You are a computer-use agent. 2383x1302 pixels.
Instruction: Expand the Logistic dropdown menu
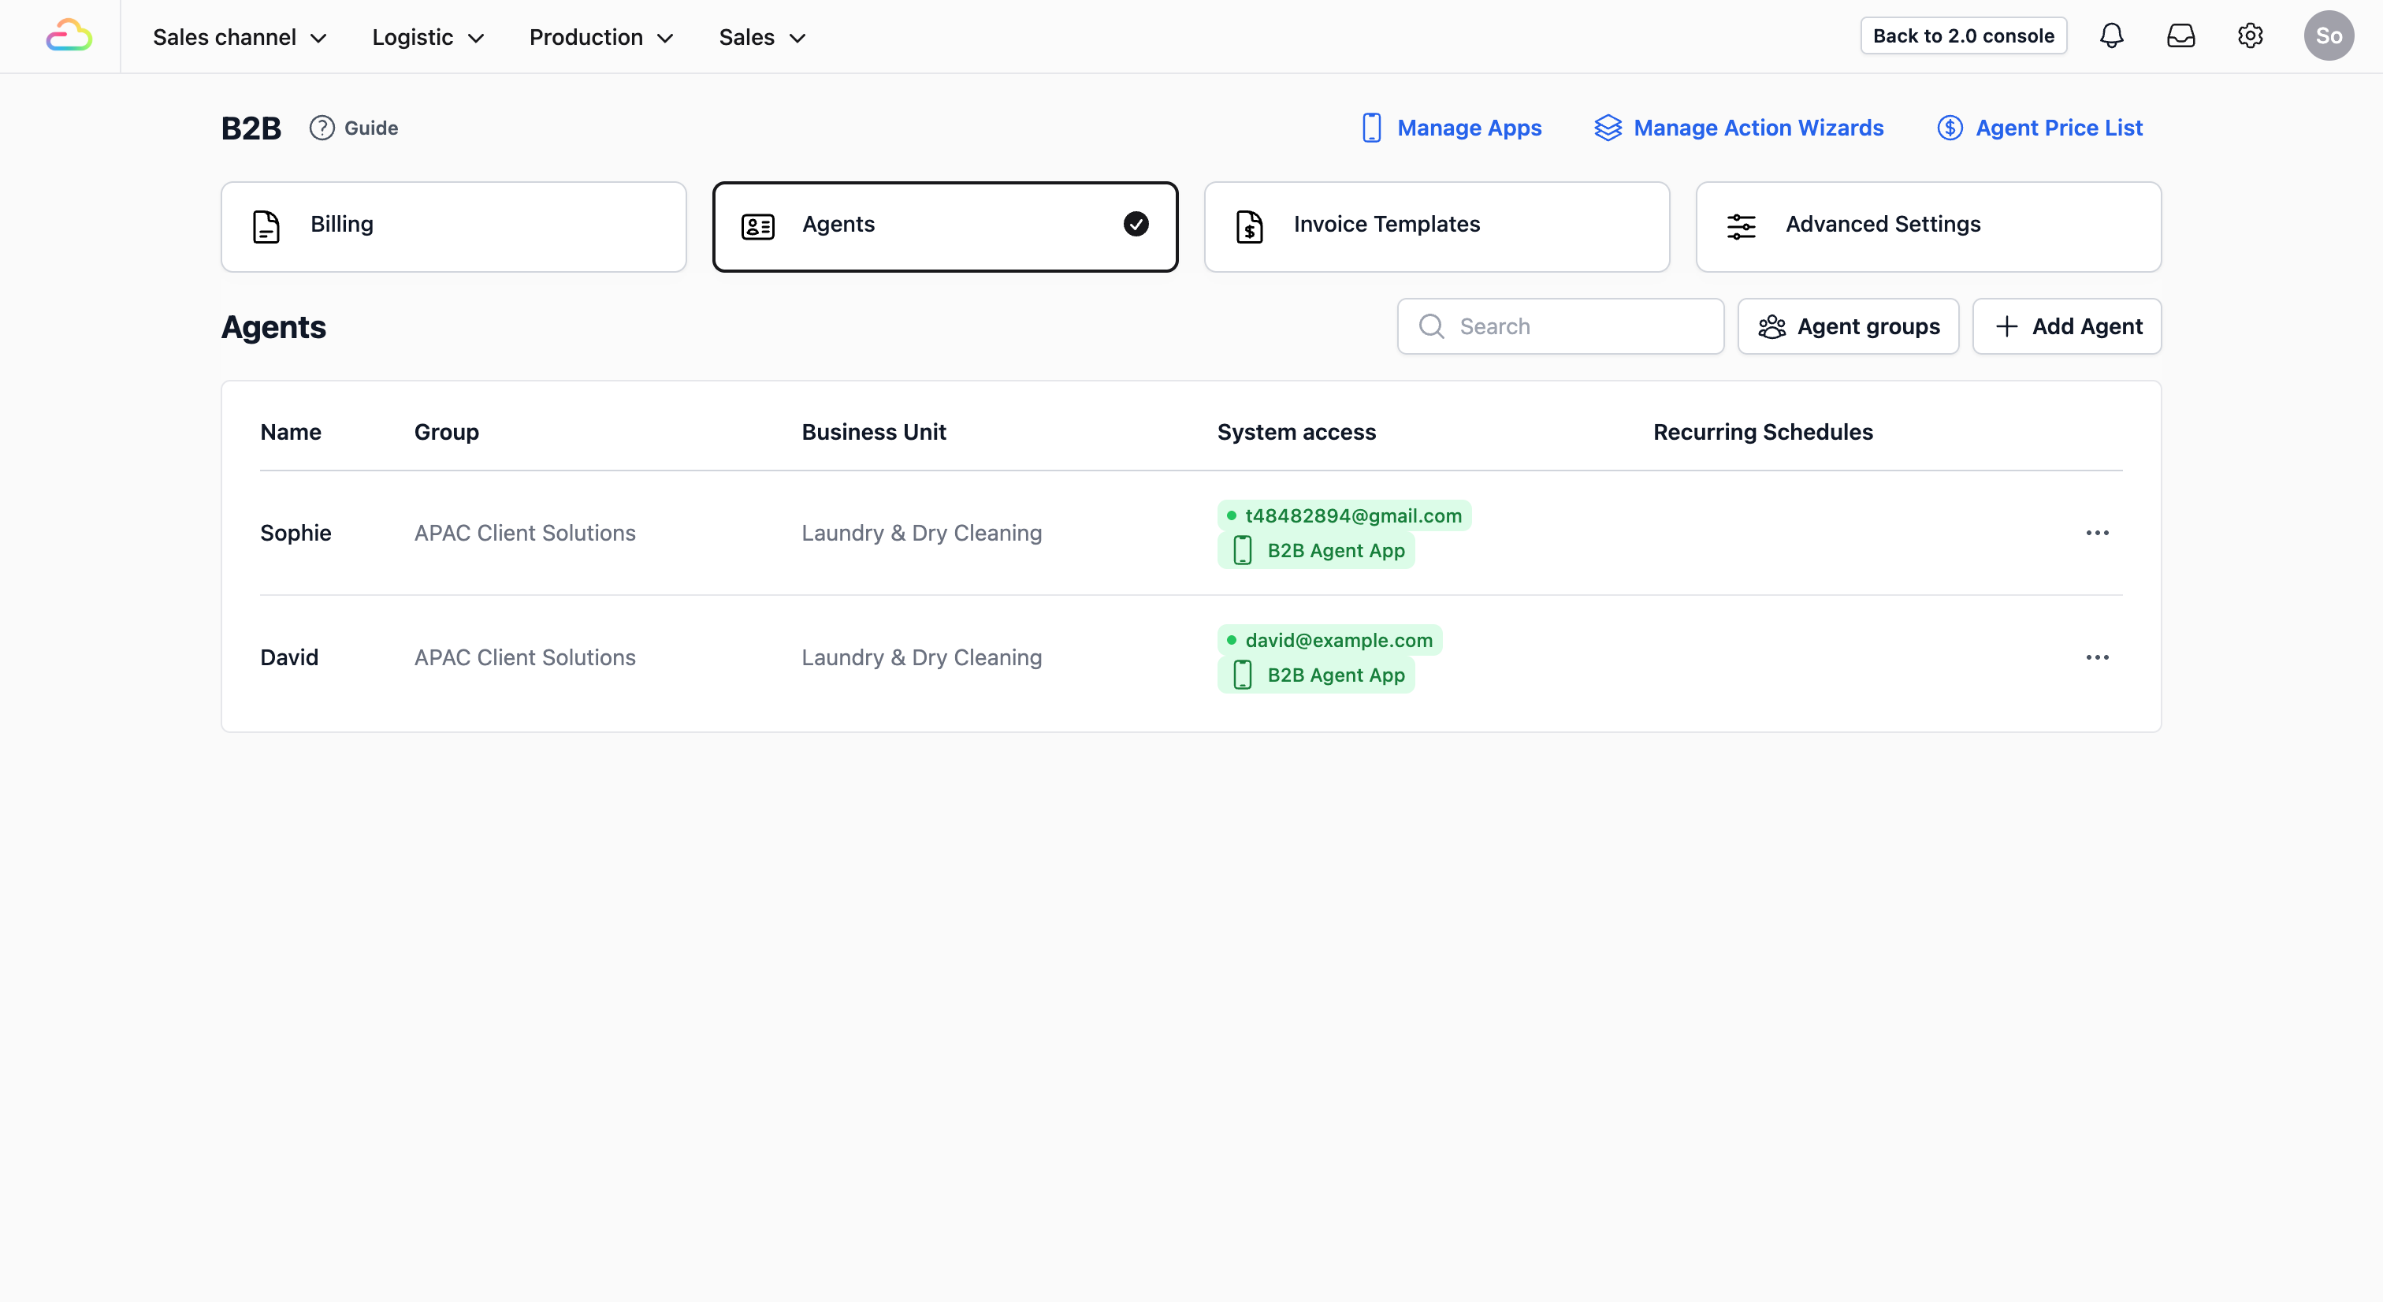427,37
